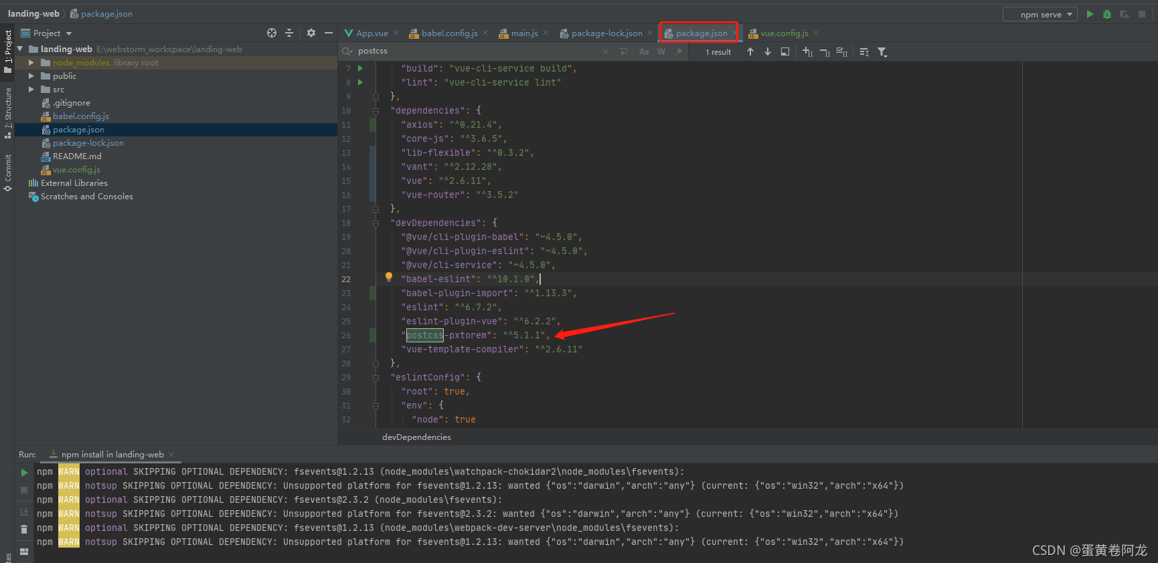Toggle Match Case (Aa) search option
Image resolution: width=1158 pixels, height=563 pixels.
pos(644,51)
